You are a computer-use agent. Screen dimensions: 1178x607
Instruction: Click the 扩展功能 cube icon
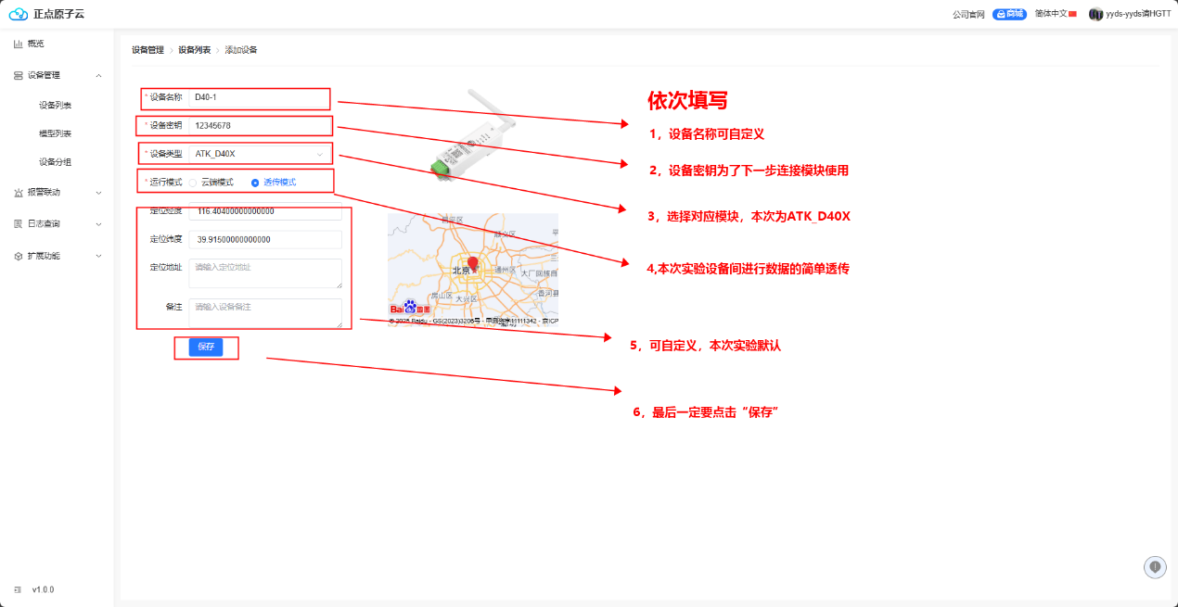18,255
